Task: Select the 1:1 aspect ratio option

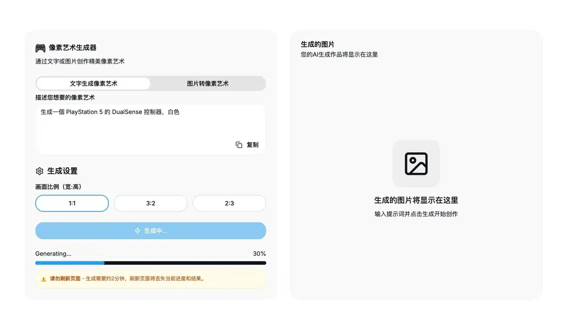Action: coord(72,203)
